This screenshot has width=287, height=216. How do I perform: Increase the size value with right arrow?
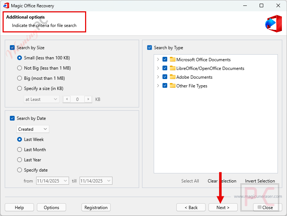click(x=88, y=99)
